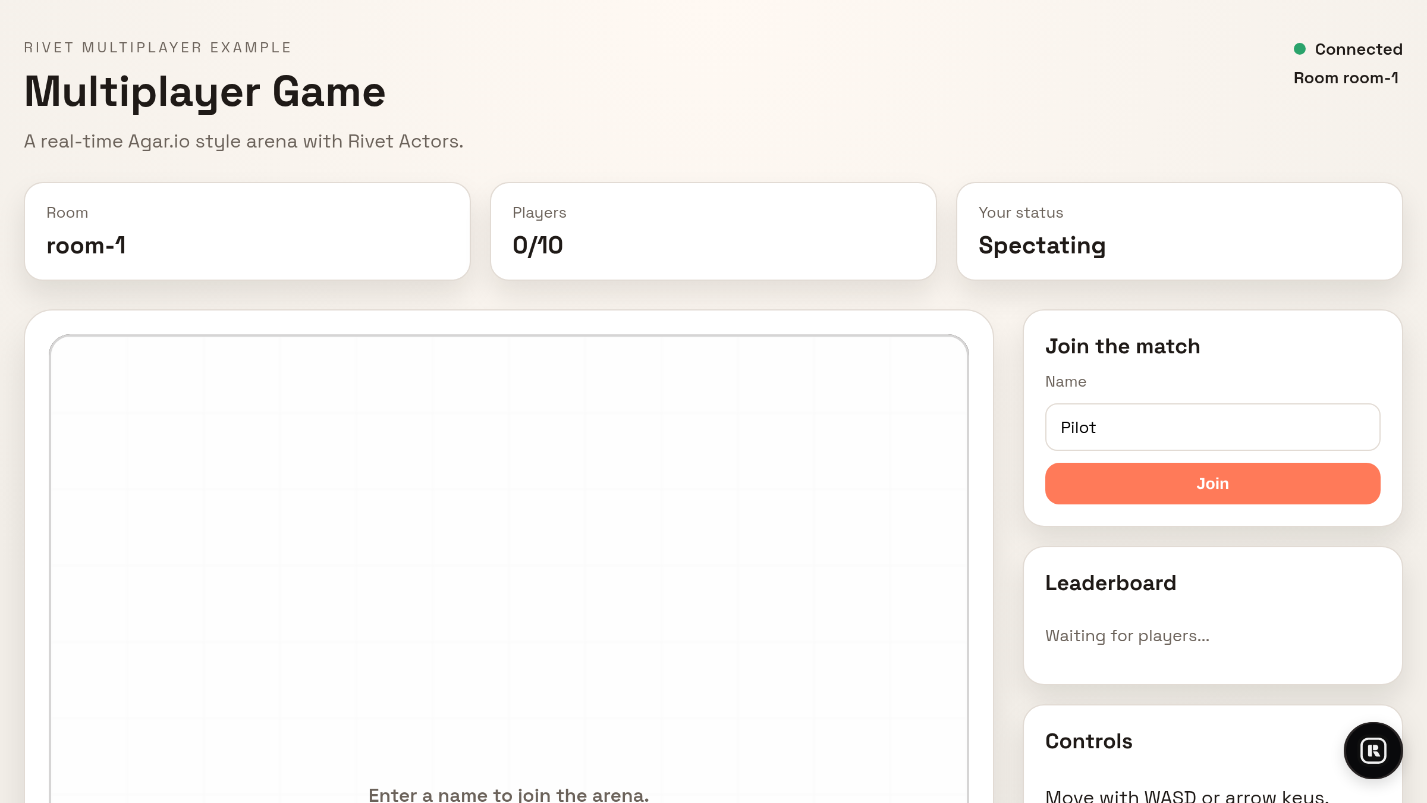The width and height of the screenshot is (1427, 803).
Task: Select the room-1 room card
Action: click(x=247, y=231)
